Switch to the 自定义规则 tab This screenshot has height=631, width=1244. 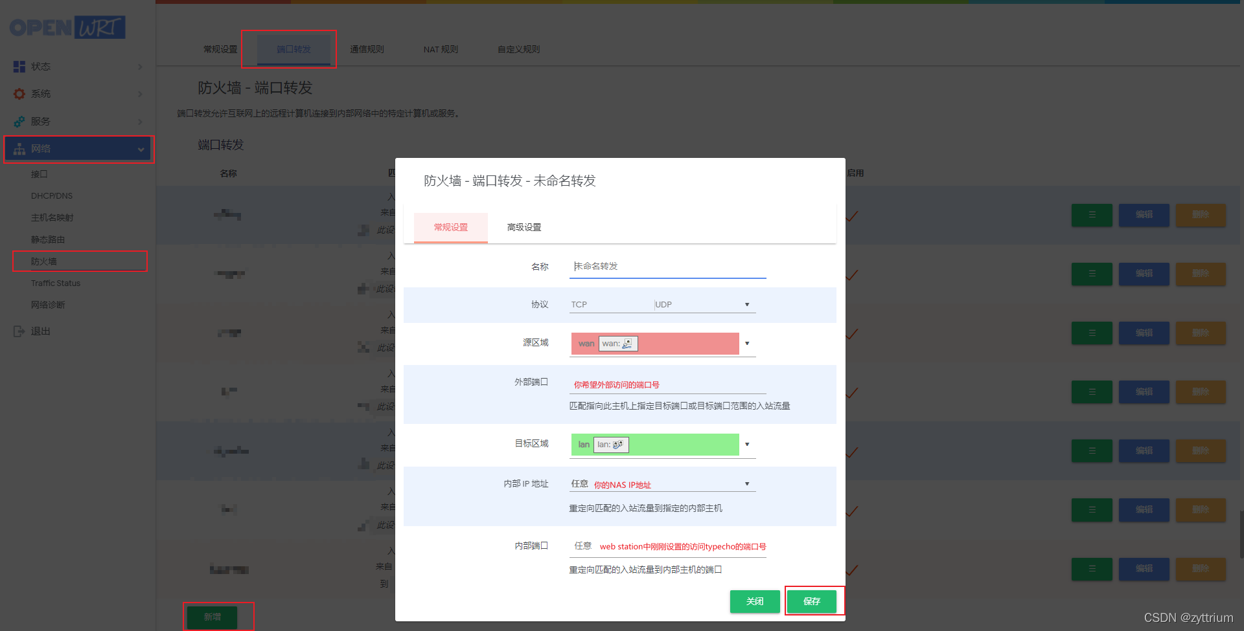[x=519, y=49]
